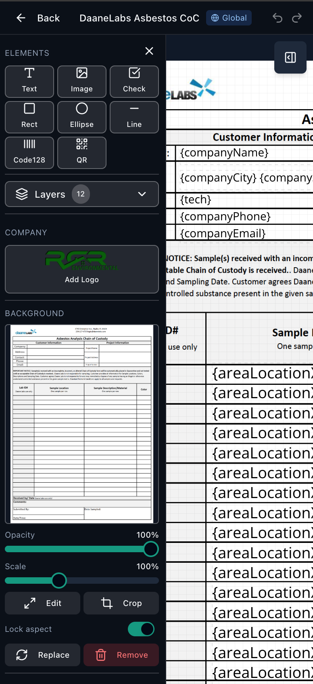The height and width of the screenshot is (684, 313).
Task: Undo the last change
Action: click(x=277, y=18)
